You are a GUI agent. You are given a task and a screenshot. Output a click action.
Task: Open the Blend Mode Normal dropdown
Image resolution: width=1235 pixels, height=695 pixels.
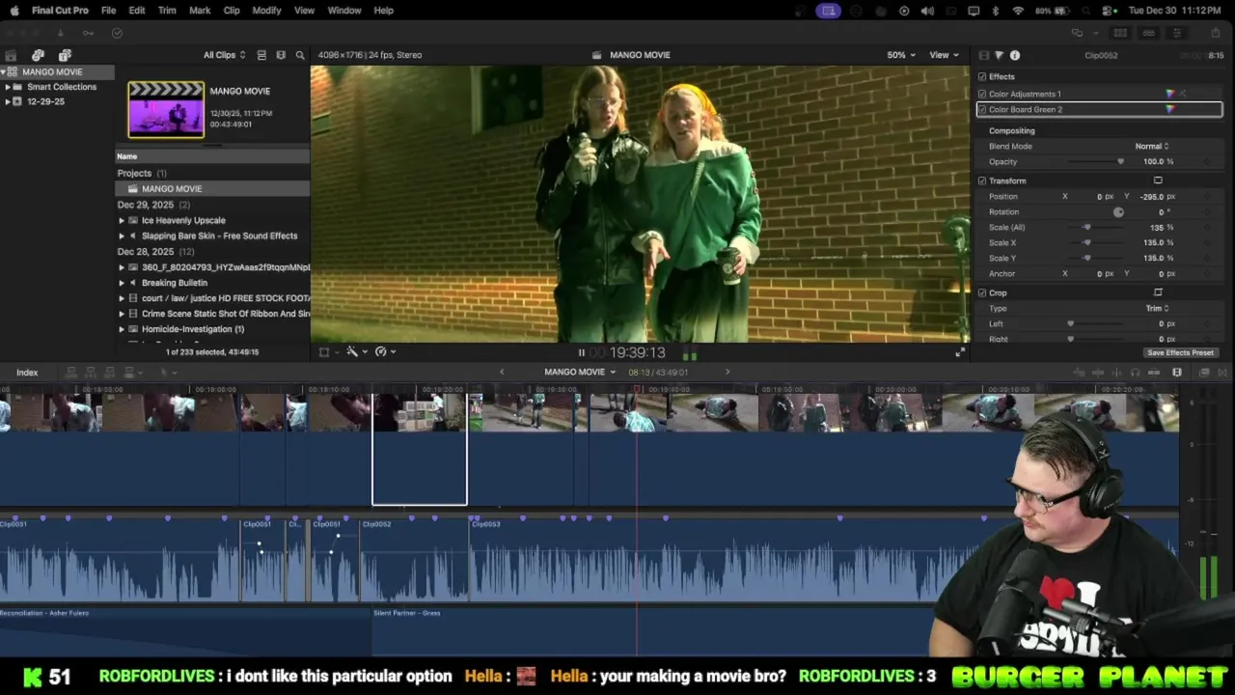tap(1152, 146)
